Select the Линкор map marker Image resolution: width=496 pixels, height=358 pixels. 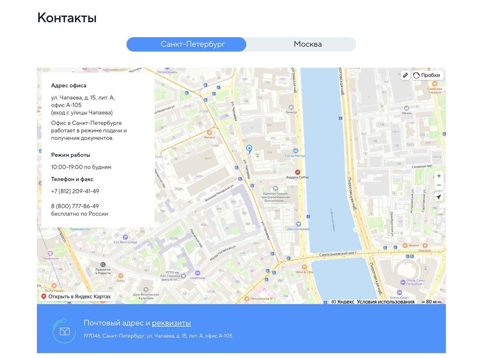coord(291,107)
